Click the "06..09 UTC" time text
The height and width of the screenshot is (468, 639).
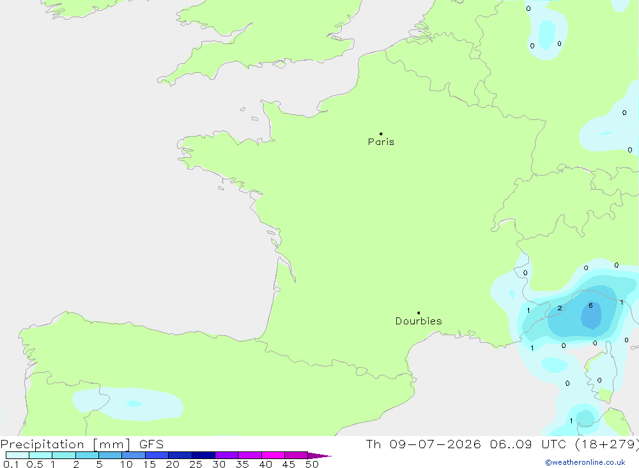pos(528,444)
